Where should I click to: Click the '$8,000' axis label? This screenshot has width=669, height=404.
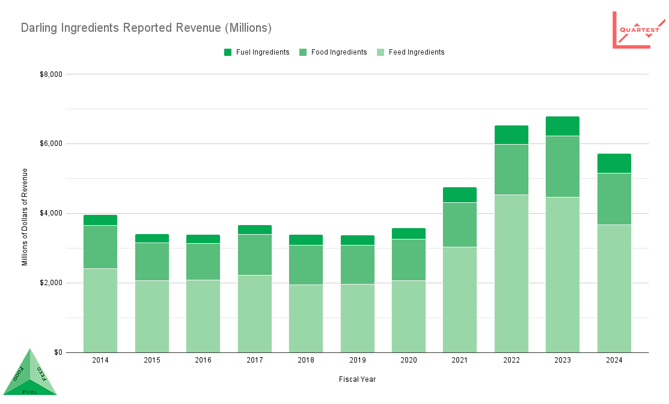(51, 74)
